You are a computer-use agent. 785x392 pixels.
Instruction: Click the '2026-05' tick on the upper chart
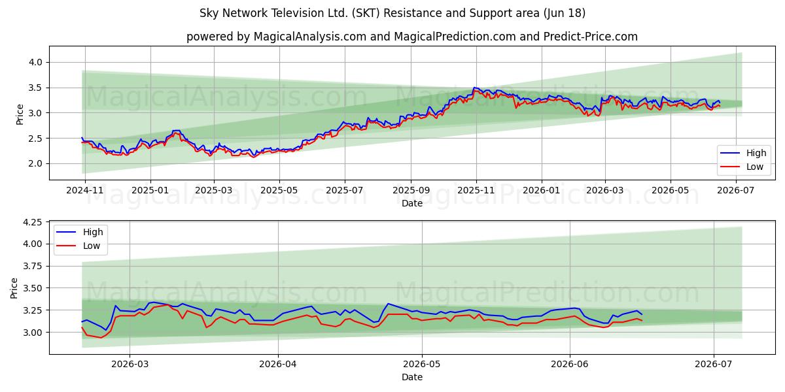point(671,190)
